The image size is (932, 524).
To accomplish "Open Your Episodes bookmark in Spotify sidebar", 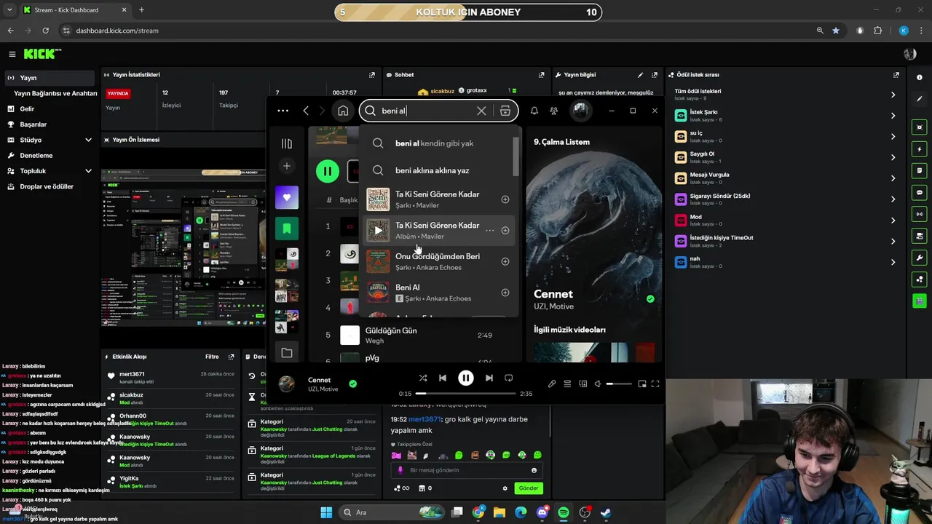I will [287, 229].
